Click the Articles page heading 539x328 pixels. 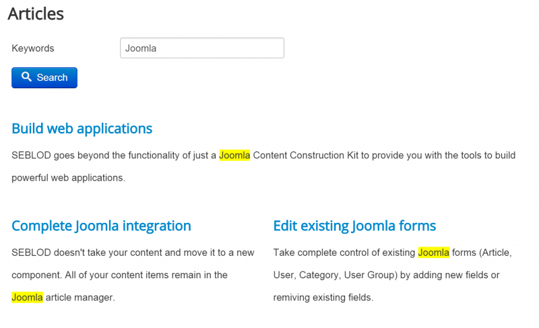point(36,13)
